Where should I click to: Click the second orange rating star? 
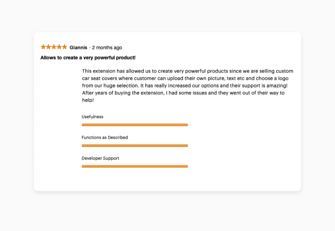(x=49, y=47)
